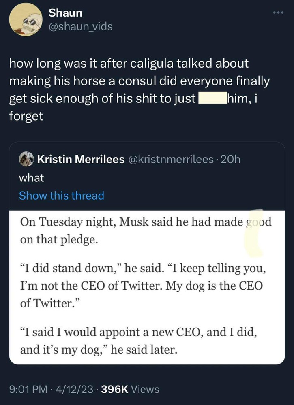
Task: Click the Kristin Merrilees display name
Action: (x=81, y=160)
